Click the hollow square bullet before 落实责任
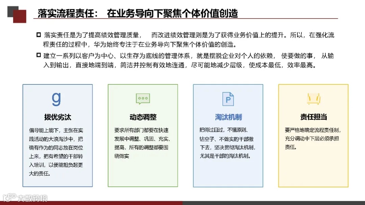Screen dimensions: 365x205 (38, 34)
